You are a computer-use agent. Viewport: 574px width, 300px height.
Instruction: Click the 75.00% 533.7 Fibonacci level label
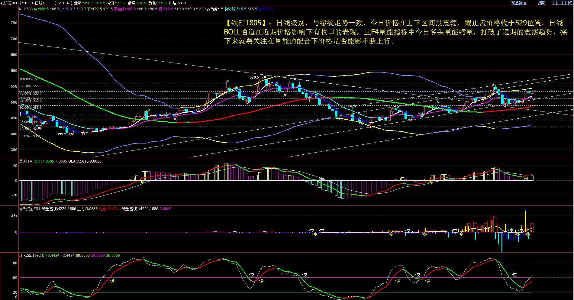point(31,93)
